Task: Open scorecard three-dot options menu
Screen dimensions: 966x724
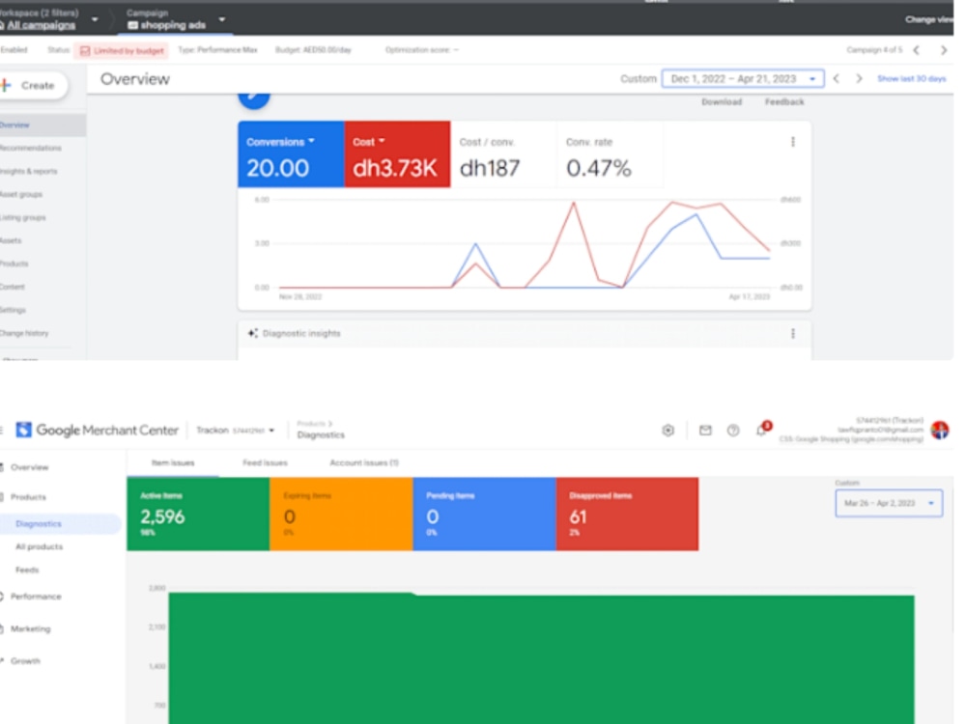Action: pos(792,142)
